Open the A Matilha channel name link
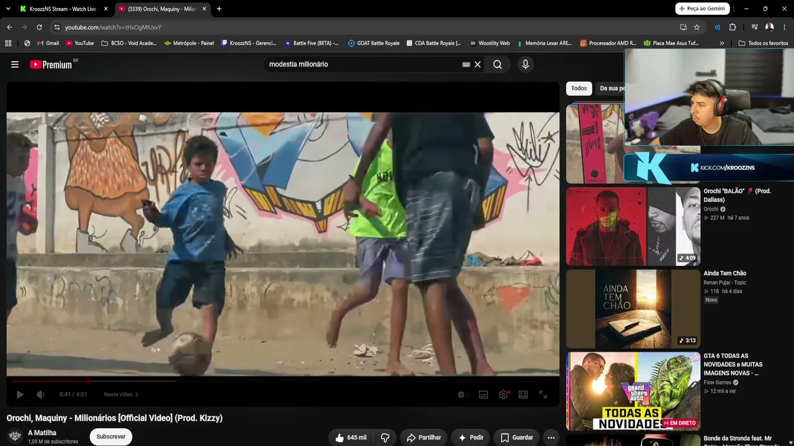The height and width of the screenshot is (446, 794). (42, 433)
